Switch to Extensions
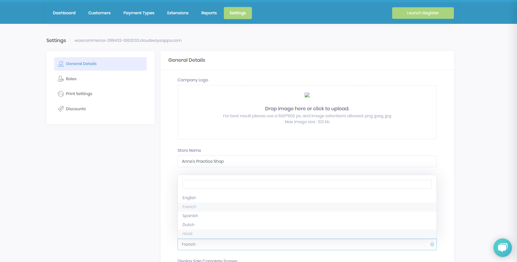Viewport: 517px width, 262px height. [178, 13]
